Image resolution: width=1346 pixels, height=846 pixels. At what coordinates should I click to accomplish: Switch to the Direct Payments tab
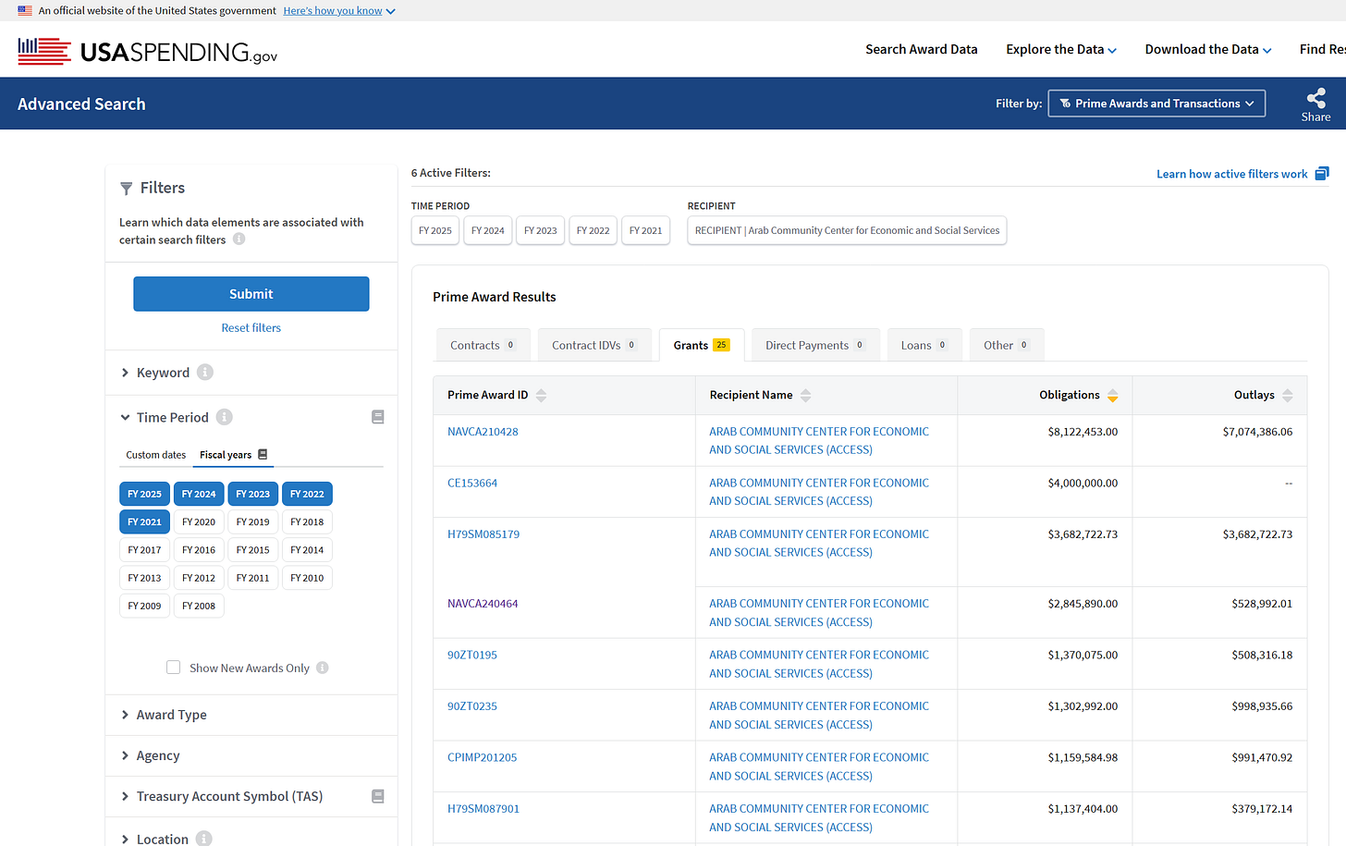click(x=815, y=345)
